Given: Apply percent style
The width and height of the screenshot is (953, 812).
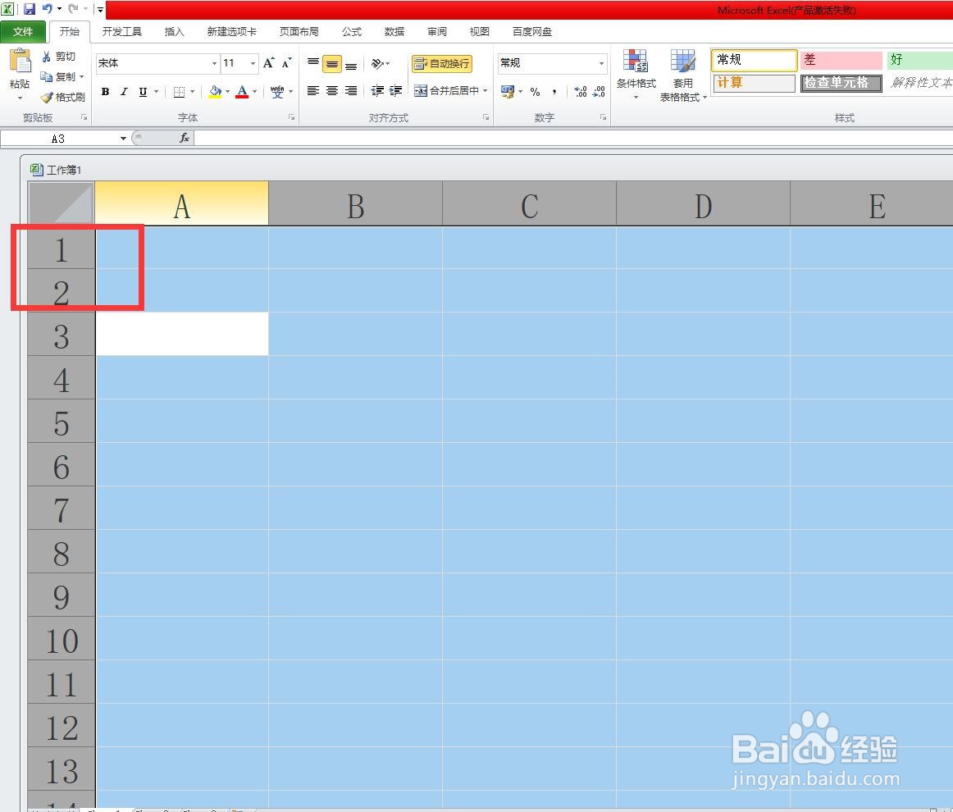Looking at the screenshot, I should pos(535,92).
